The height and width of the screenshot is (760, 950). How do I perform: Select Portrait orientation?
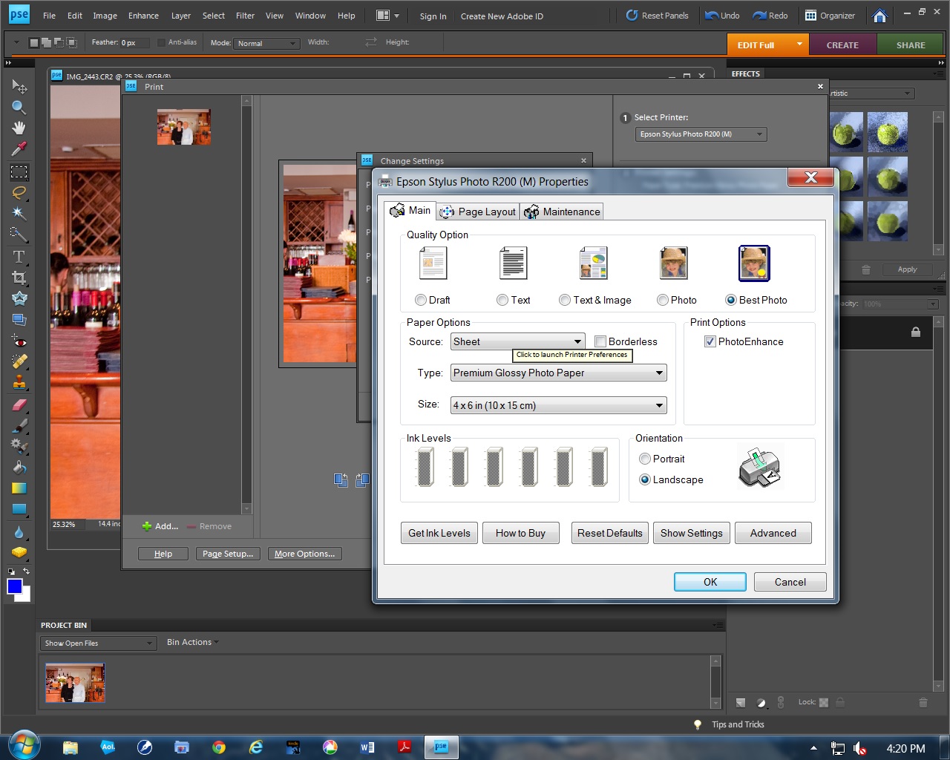coord(645,459)
